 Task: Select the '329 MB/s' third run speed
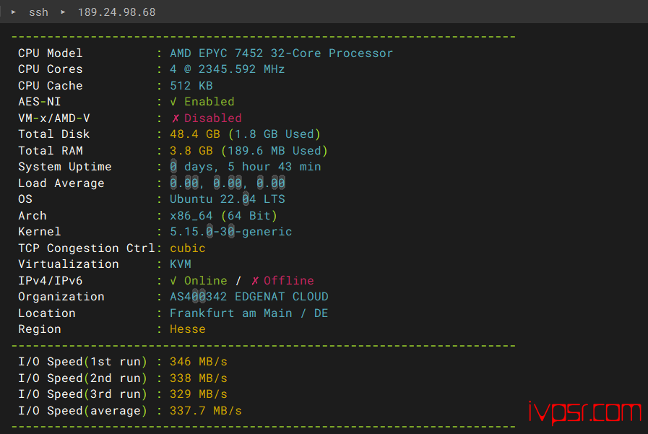coord(199,394)
